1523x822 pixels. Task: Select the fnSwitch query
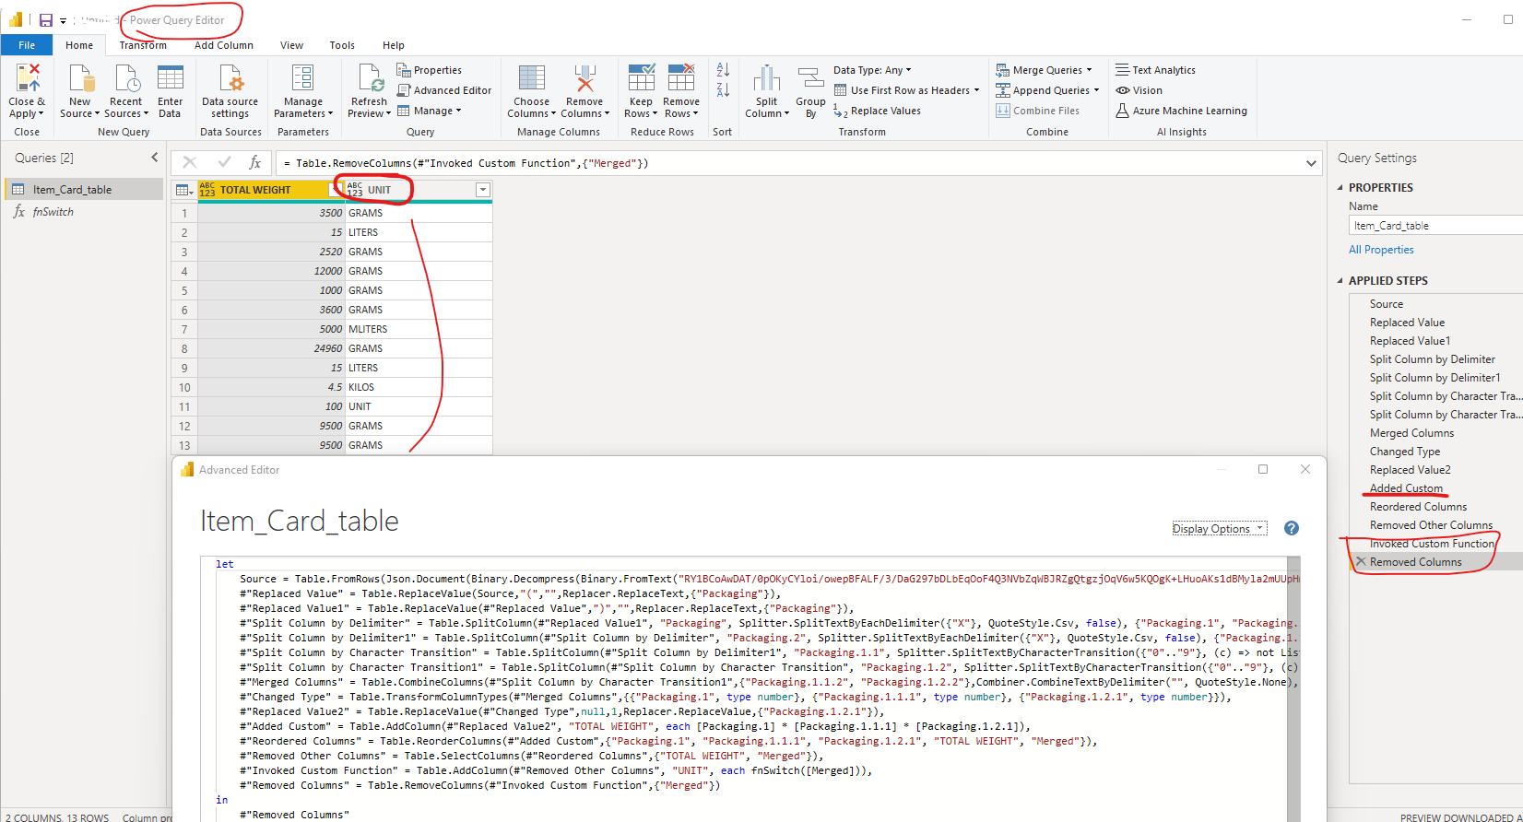tap(53, 212)
